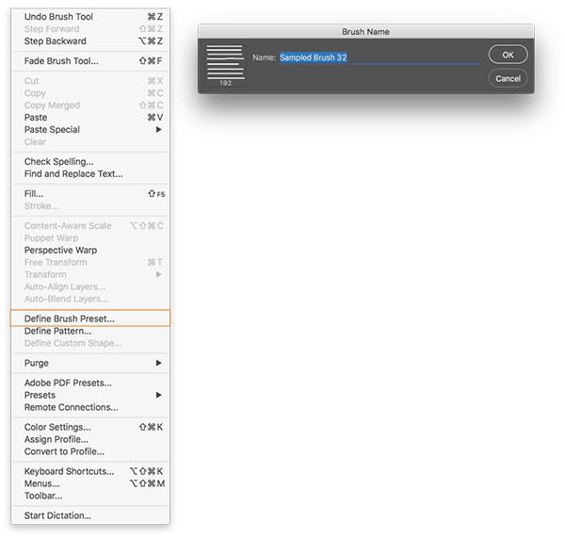Click the Menus customization entry
This screenshot has height=538, width=565.
coord(90,484)
